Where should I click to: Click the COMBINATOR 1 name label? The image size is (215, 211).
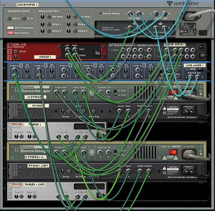(x=27, y=5)
